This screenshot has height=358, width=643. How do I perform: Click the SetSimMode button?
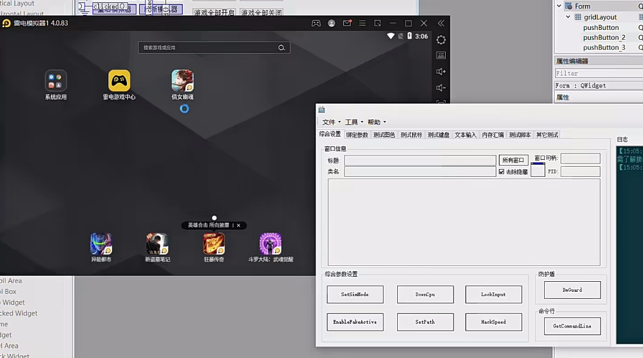pyautogui.click(x=355, y=294)
